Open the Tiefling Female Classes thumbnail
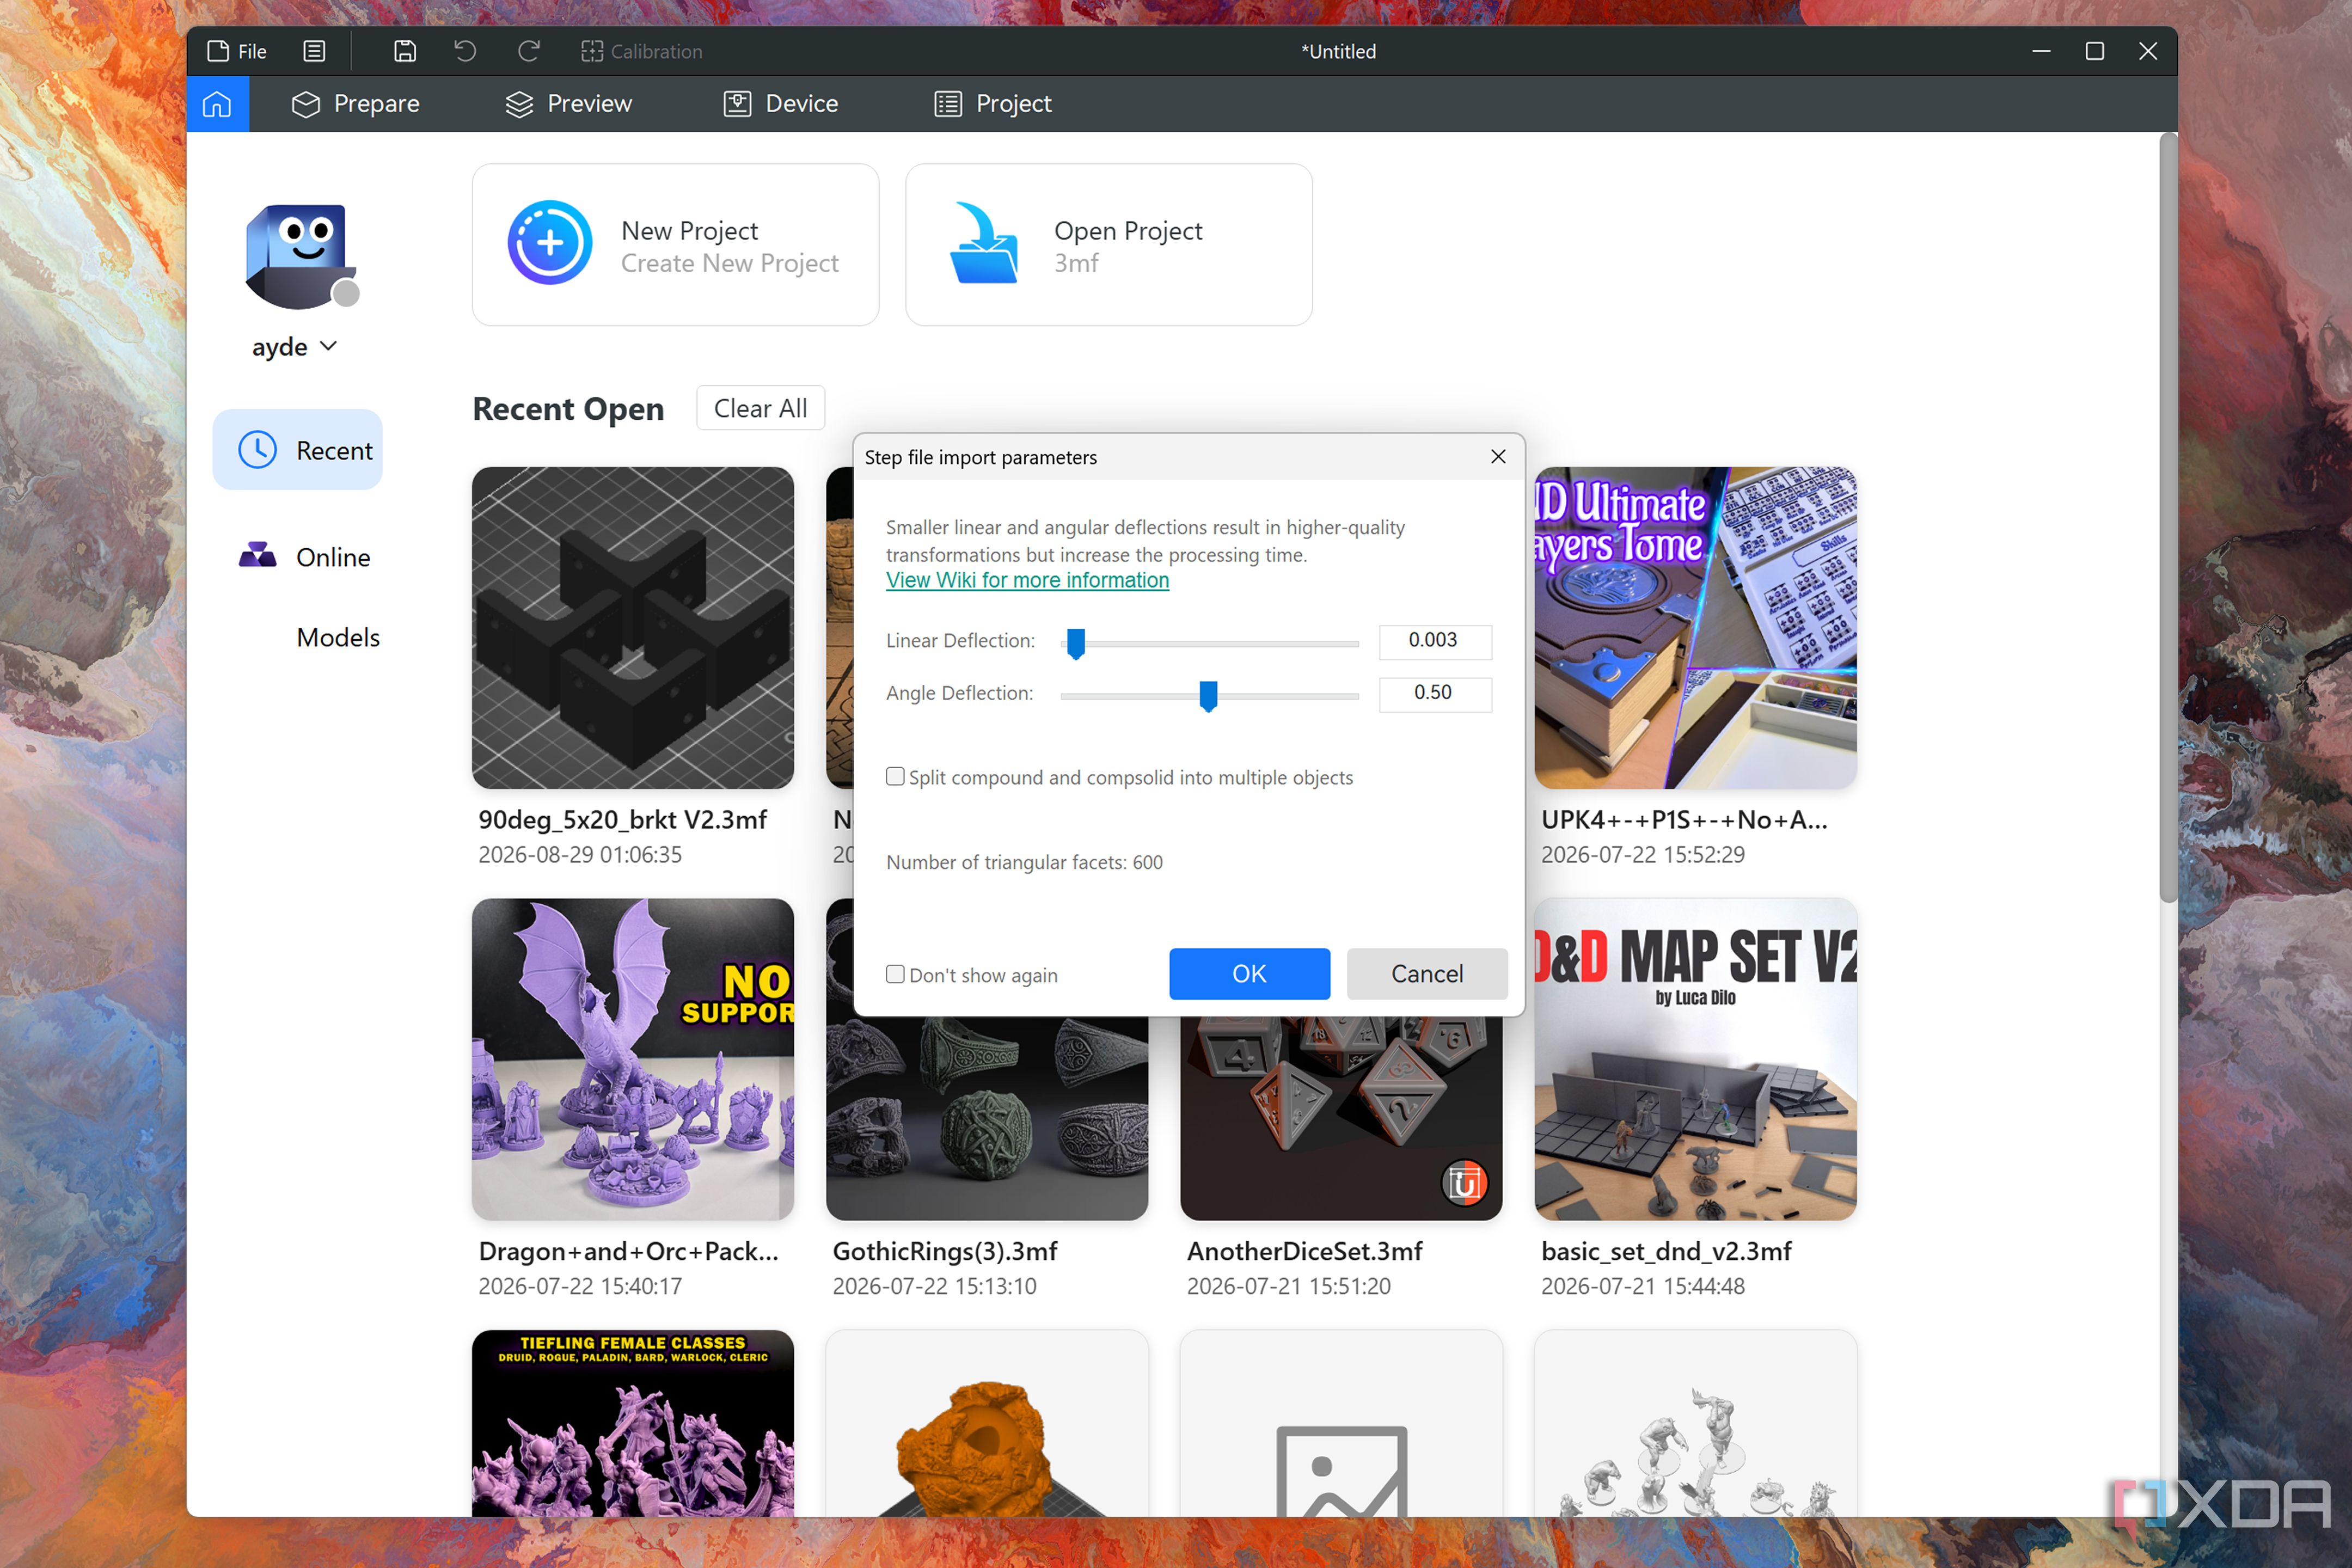Image resolution: width=2352 pixels, height=1568 pixels. pos(633,1423)
